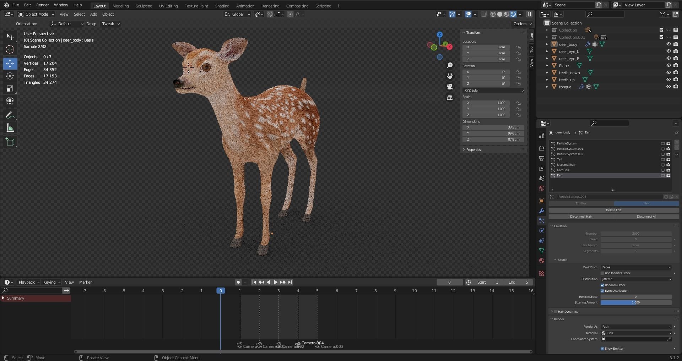682x361 pixels.
Task: Select the Add Cube tool
Action: point(10,142)
